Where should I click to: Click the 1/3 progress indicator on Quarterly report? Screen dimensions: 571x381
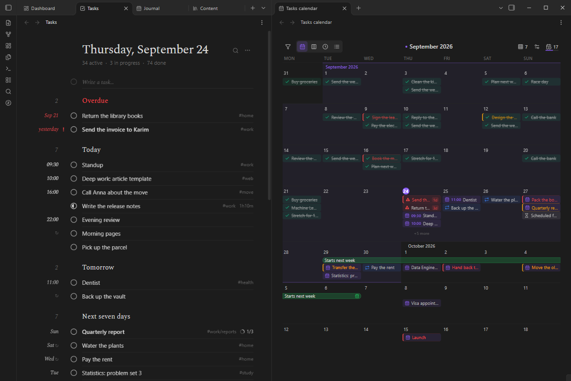[247, 332]
